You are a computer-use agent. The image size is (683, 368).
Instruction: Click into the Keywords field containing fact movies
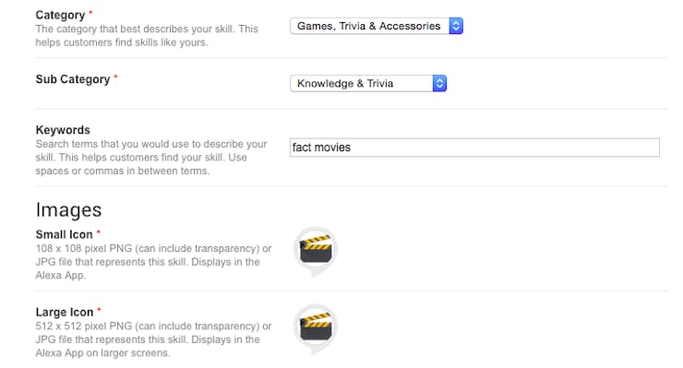tap(474, 148)
